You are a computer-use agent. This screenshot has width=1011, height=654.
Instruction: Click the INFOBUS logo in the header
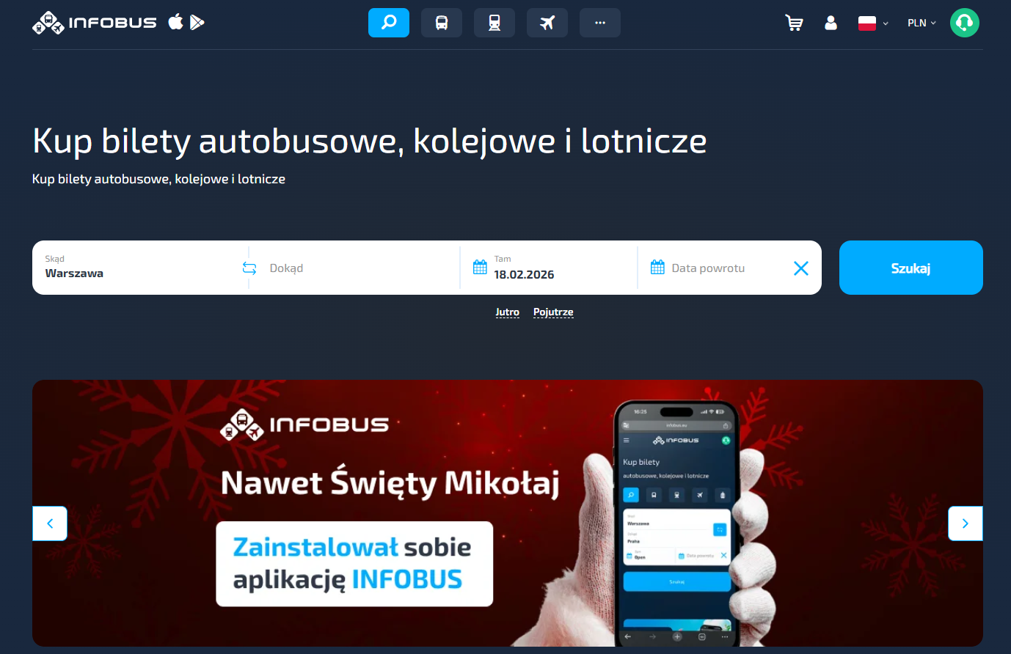[95, 23]
